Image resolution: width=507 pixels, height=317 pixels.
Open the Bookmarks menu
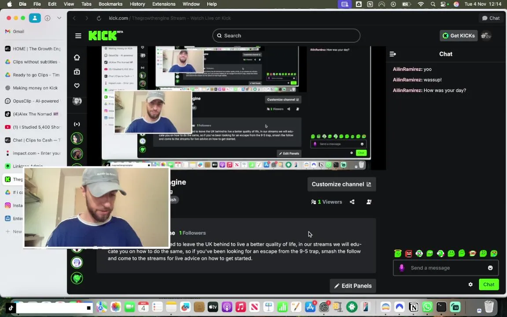point(110,4)
